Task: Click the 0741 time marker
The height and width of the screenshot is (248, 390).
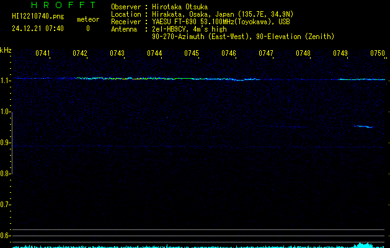Action: click(43, 53)
